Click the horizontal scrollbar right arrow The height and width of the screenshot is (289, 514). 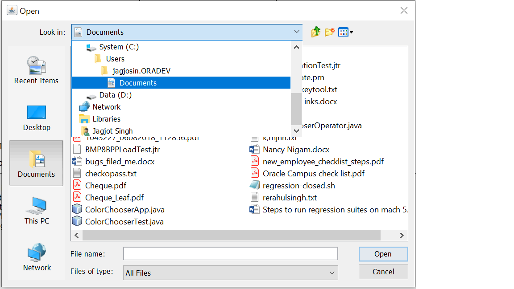click(x=402, y=235)
